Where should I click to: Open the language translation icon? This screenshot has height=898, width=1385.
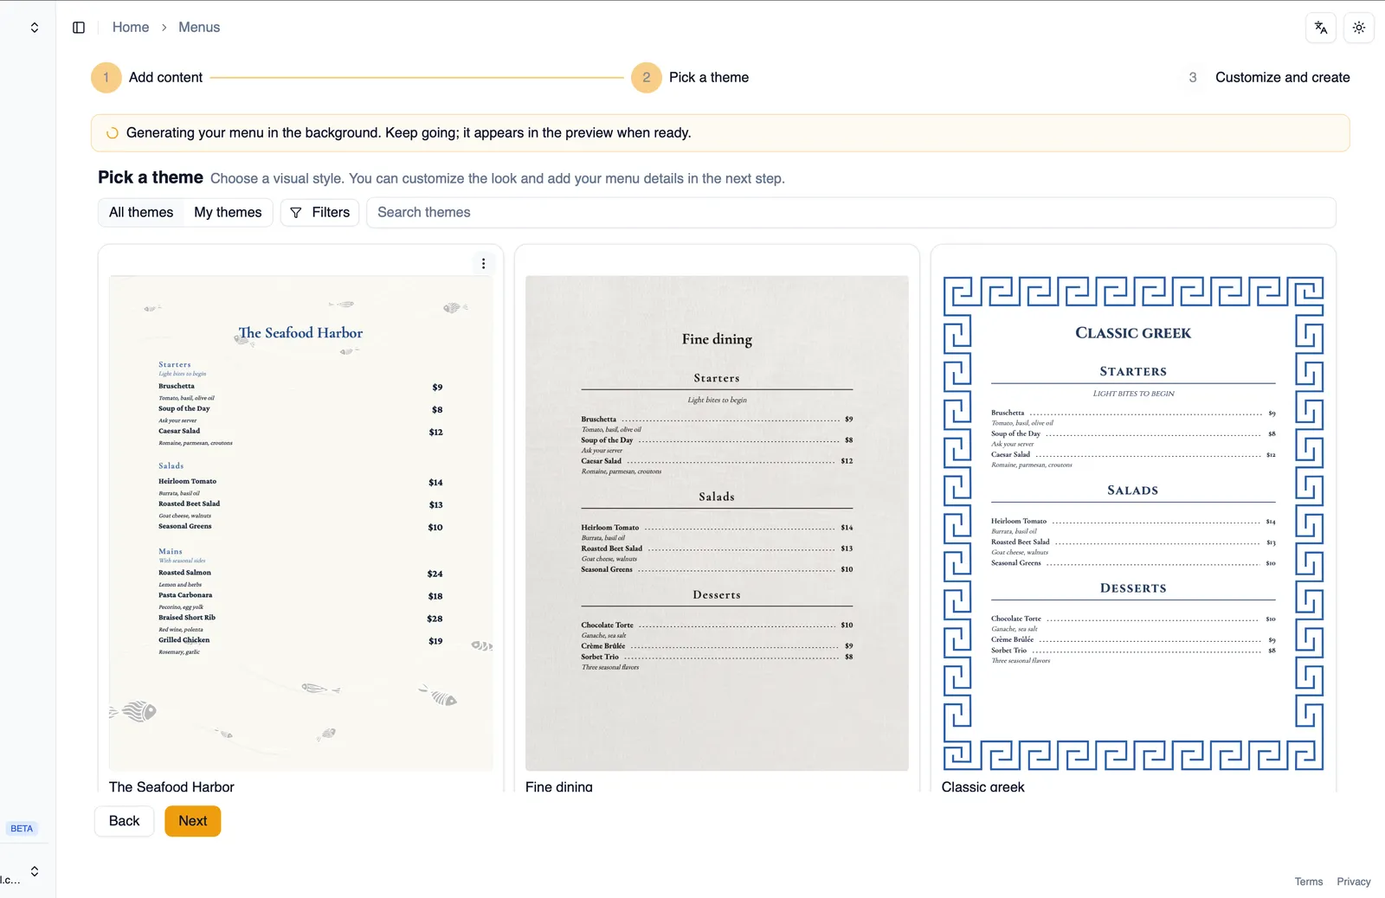1321,28
